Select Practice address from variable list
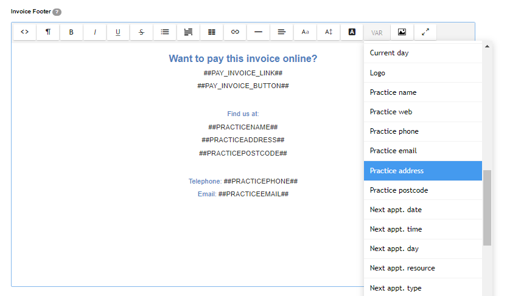The height and width of the screenshot is (296, 507). coord(422,171)
